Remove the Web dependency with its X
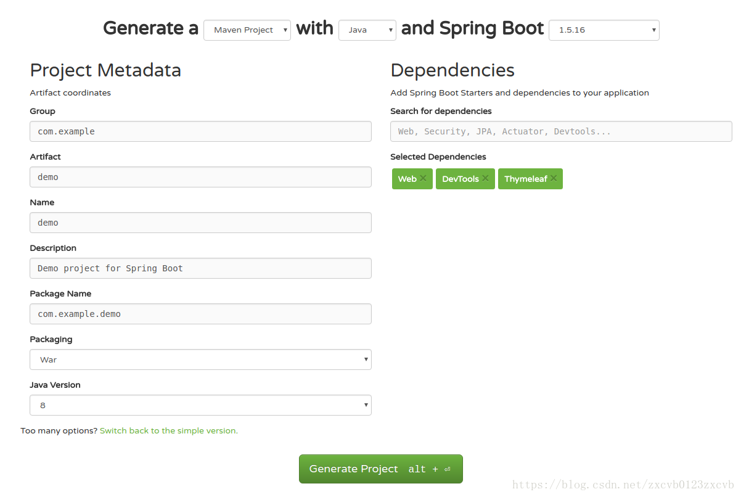The height and width of the screenshot is (497, 741). [423, 179]
